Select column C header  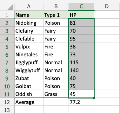(81, 7)
